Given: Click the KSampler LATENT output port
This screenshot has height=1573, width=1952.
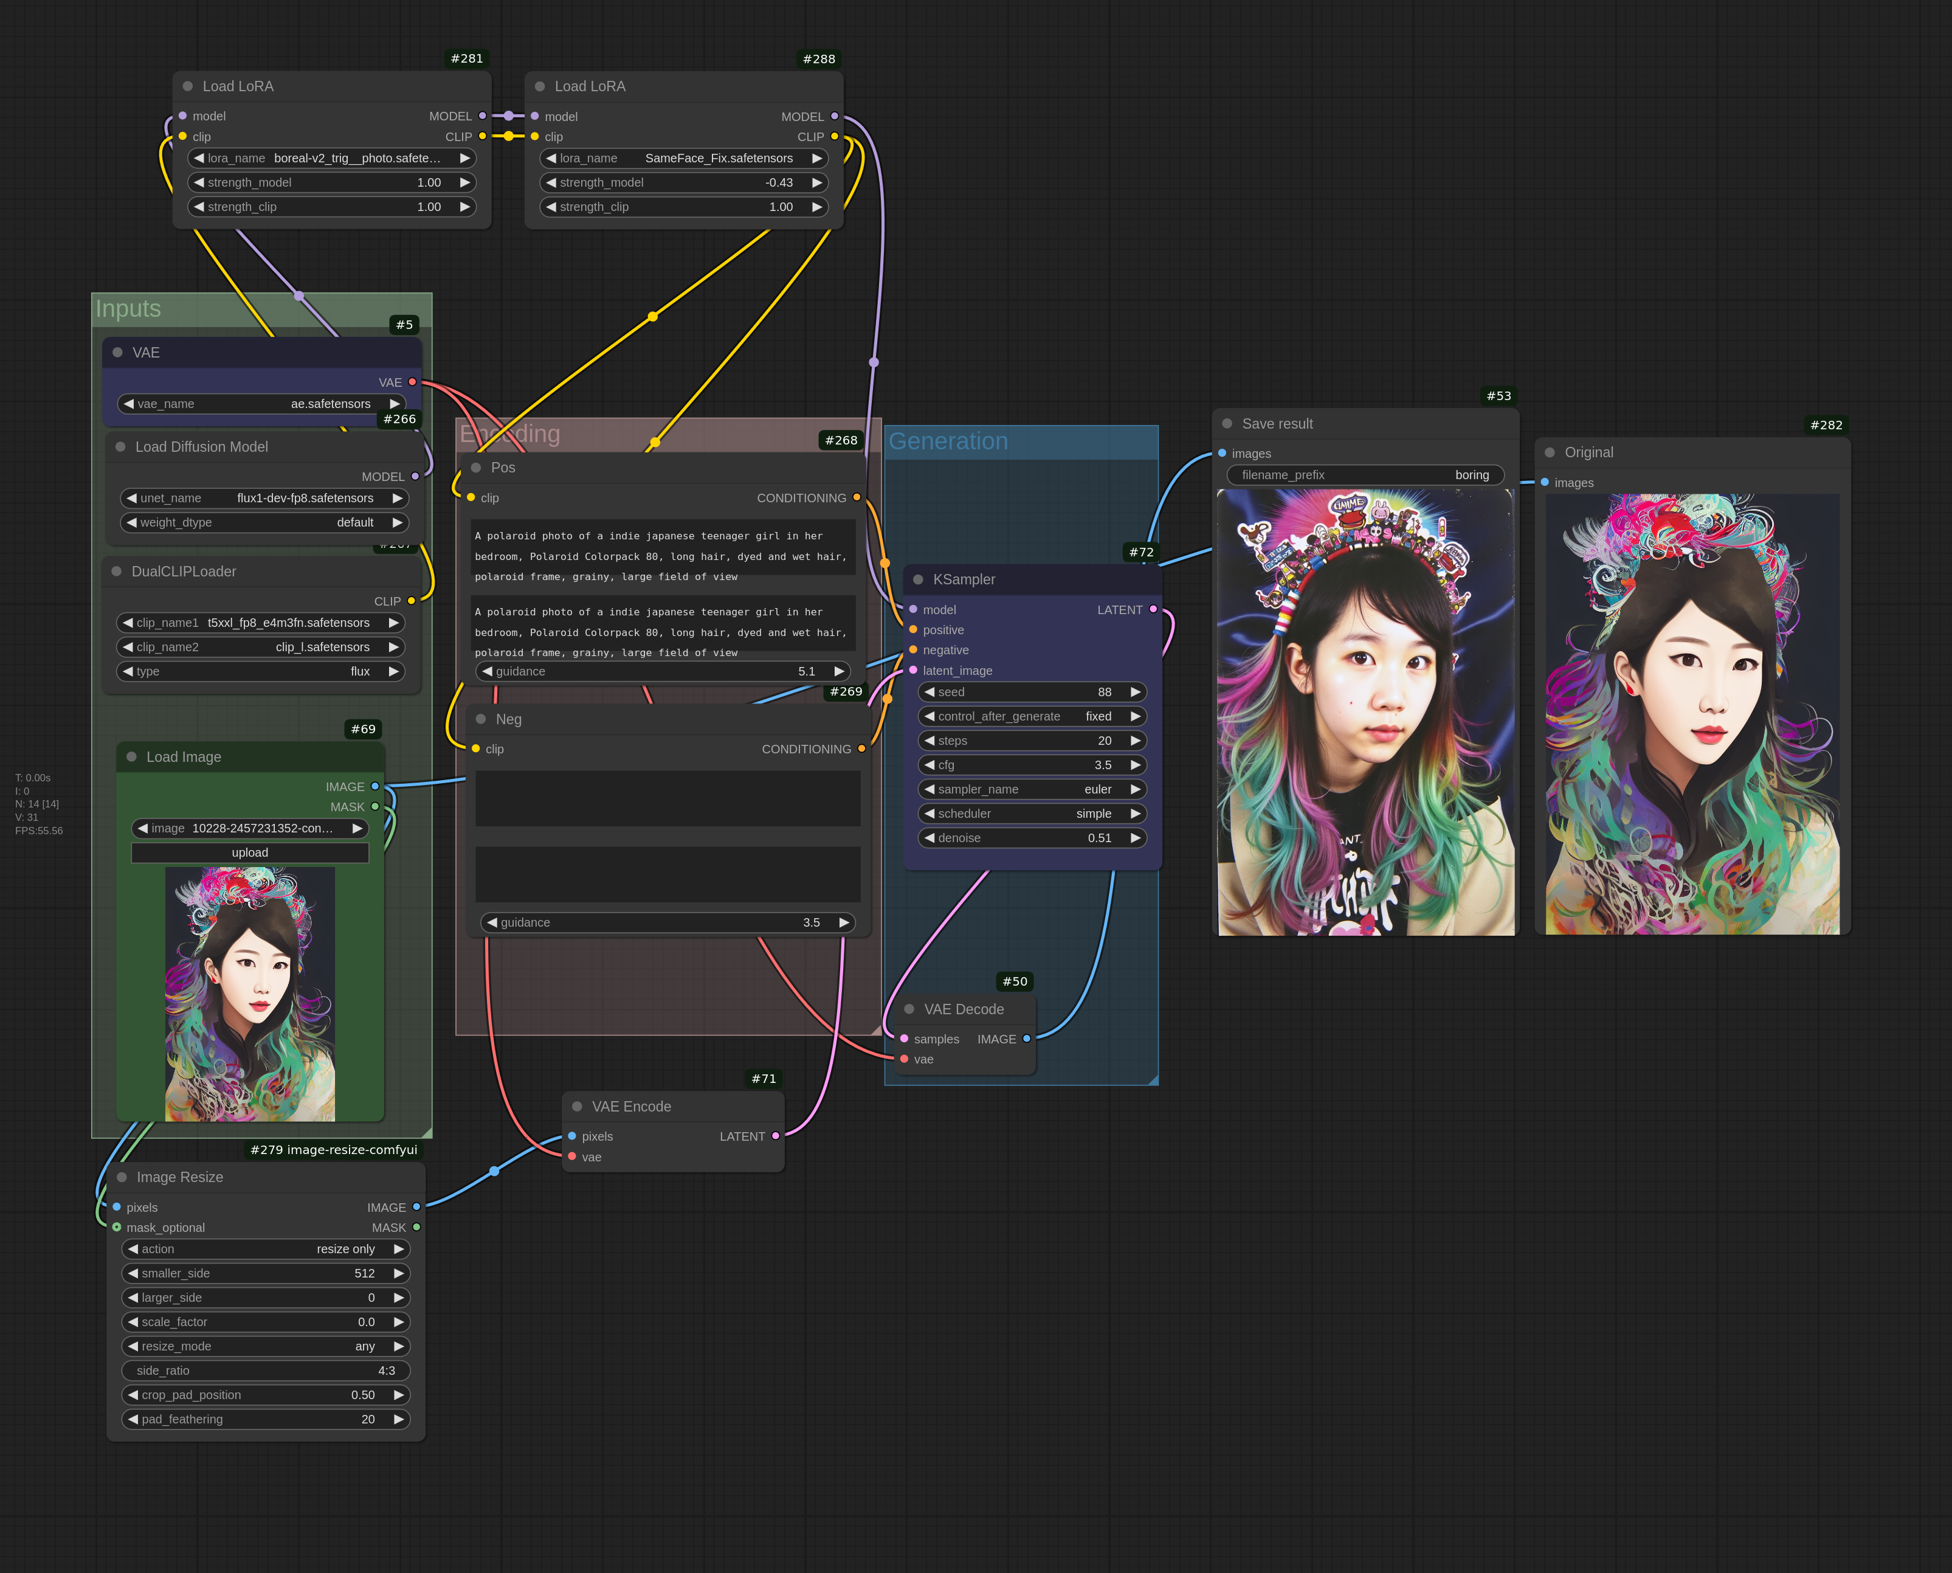Looking at the screenshot, I should point(1153,610).
